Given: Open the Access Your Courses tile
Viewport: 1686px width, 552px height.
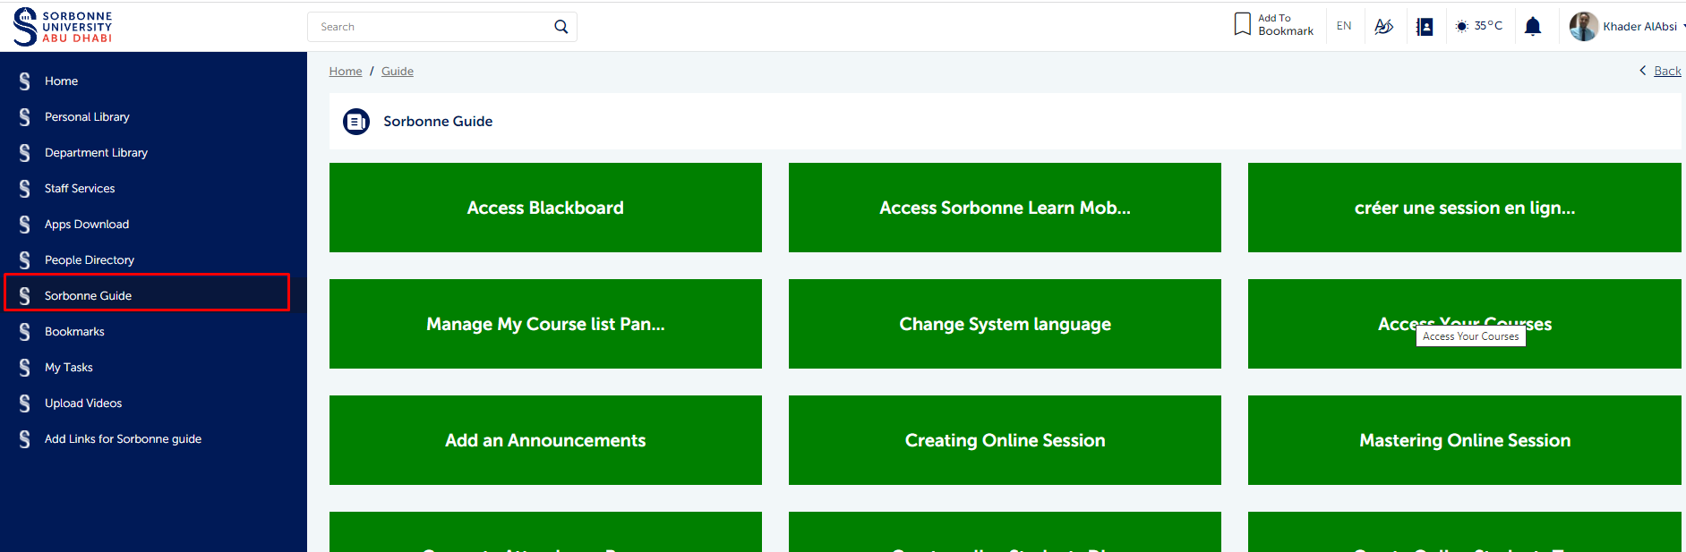Looking at the screenshot, I should 1465,324.
